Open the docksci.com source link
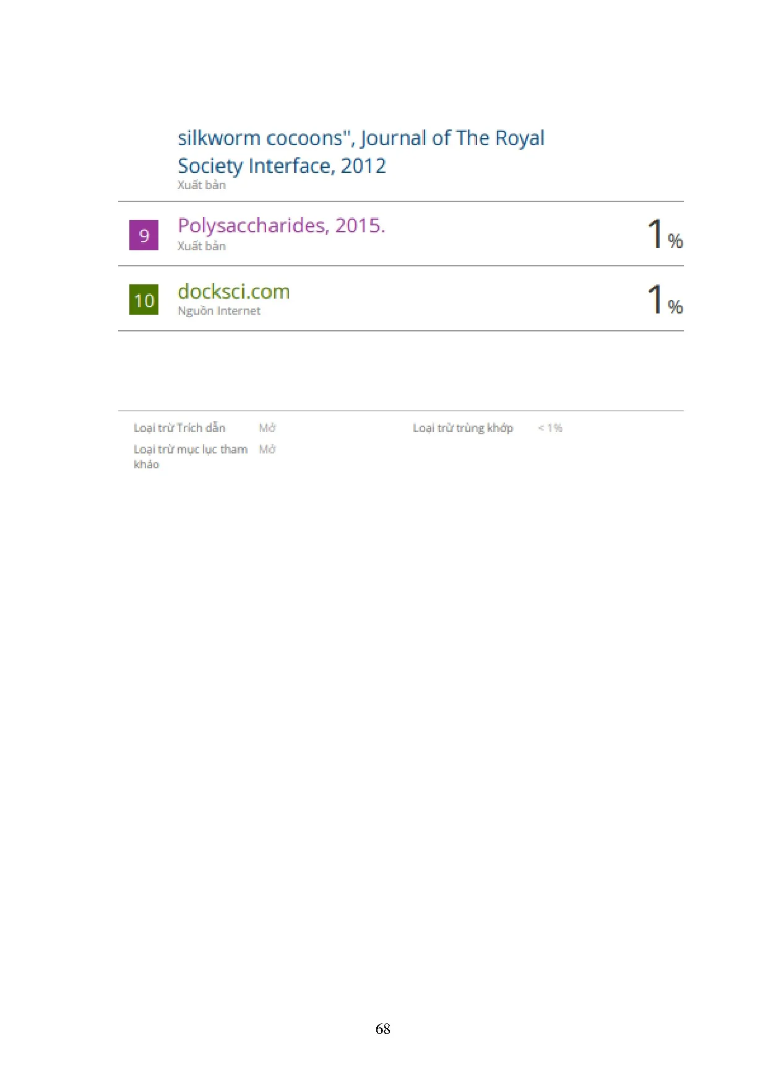The image size is (768, 1086). click(233, 291)
